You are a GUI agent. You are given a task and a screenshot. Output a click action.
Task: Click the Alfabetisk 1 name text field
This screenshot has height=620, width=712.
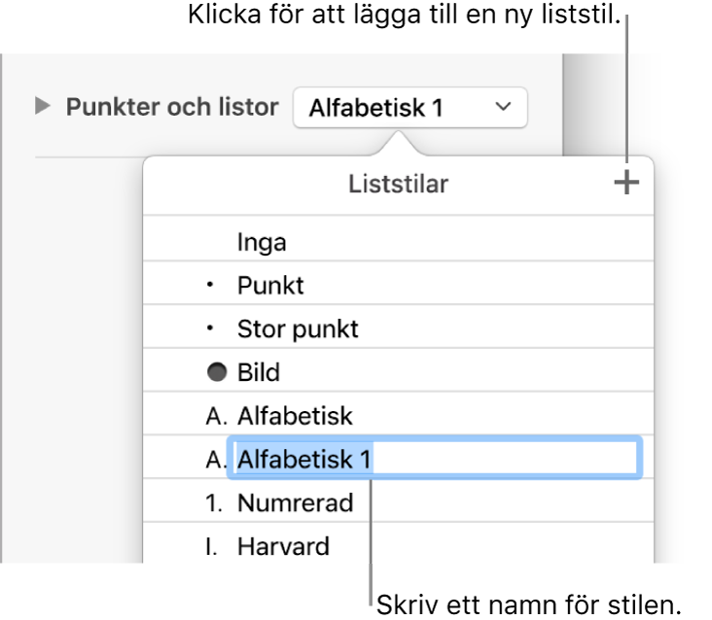point(435,457)
